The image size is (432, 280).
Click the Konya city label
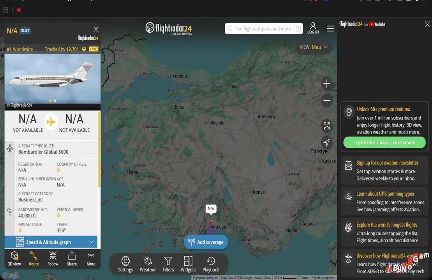tap(259, 192)
